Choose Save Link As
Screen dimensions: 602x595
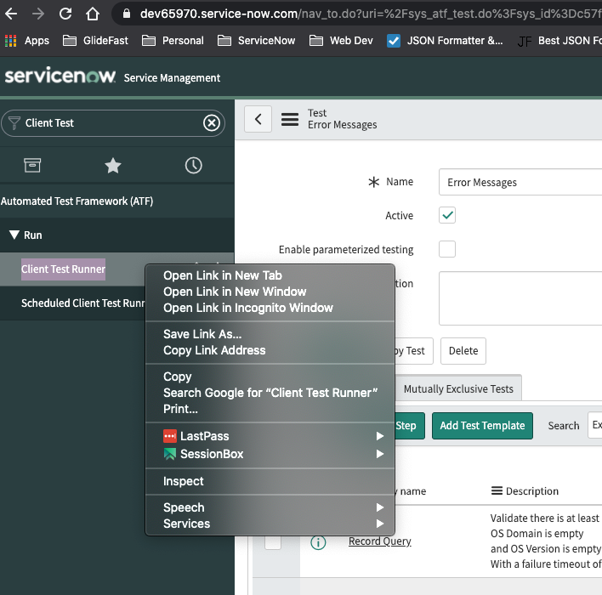[270, 334]
